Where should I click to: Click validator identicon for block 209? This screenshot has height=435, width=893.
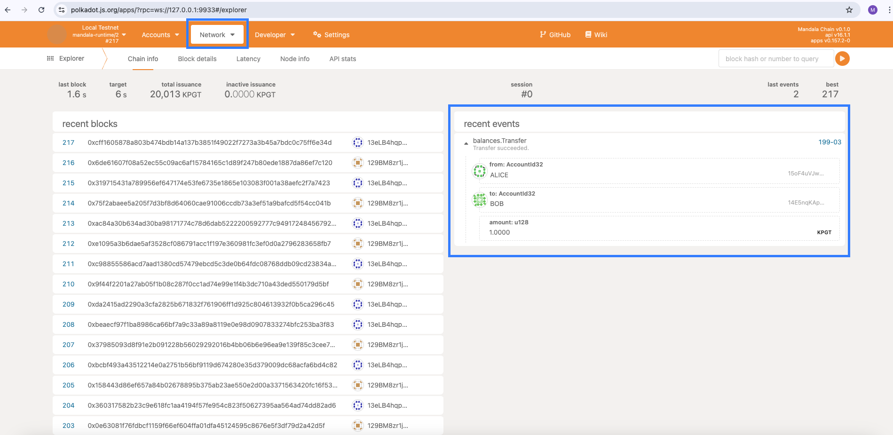[358, 304]
